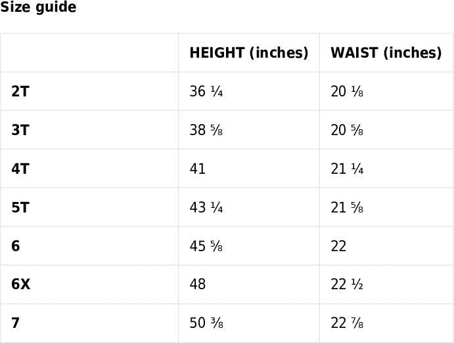This screenshot has width=454, height=343.
Task: Click the 38 ⅝ height cell
Action: [x=206, y=131]
